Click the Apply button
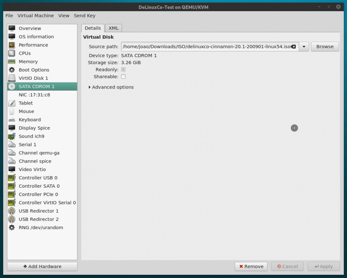The height and width of the screenshot is (278, 347). click(x=323, y=266)
